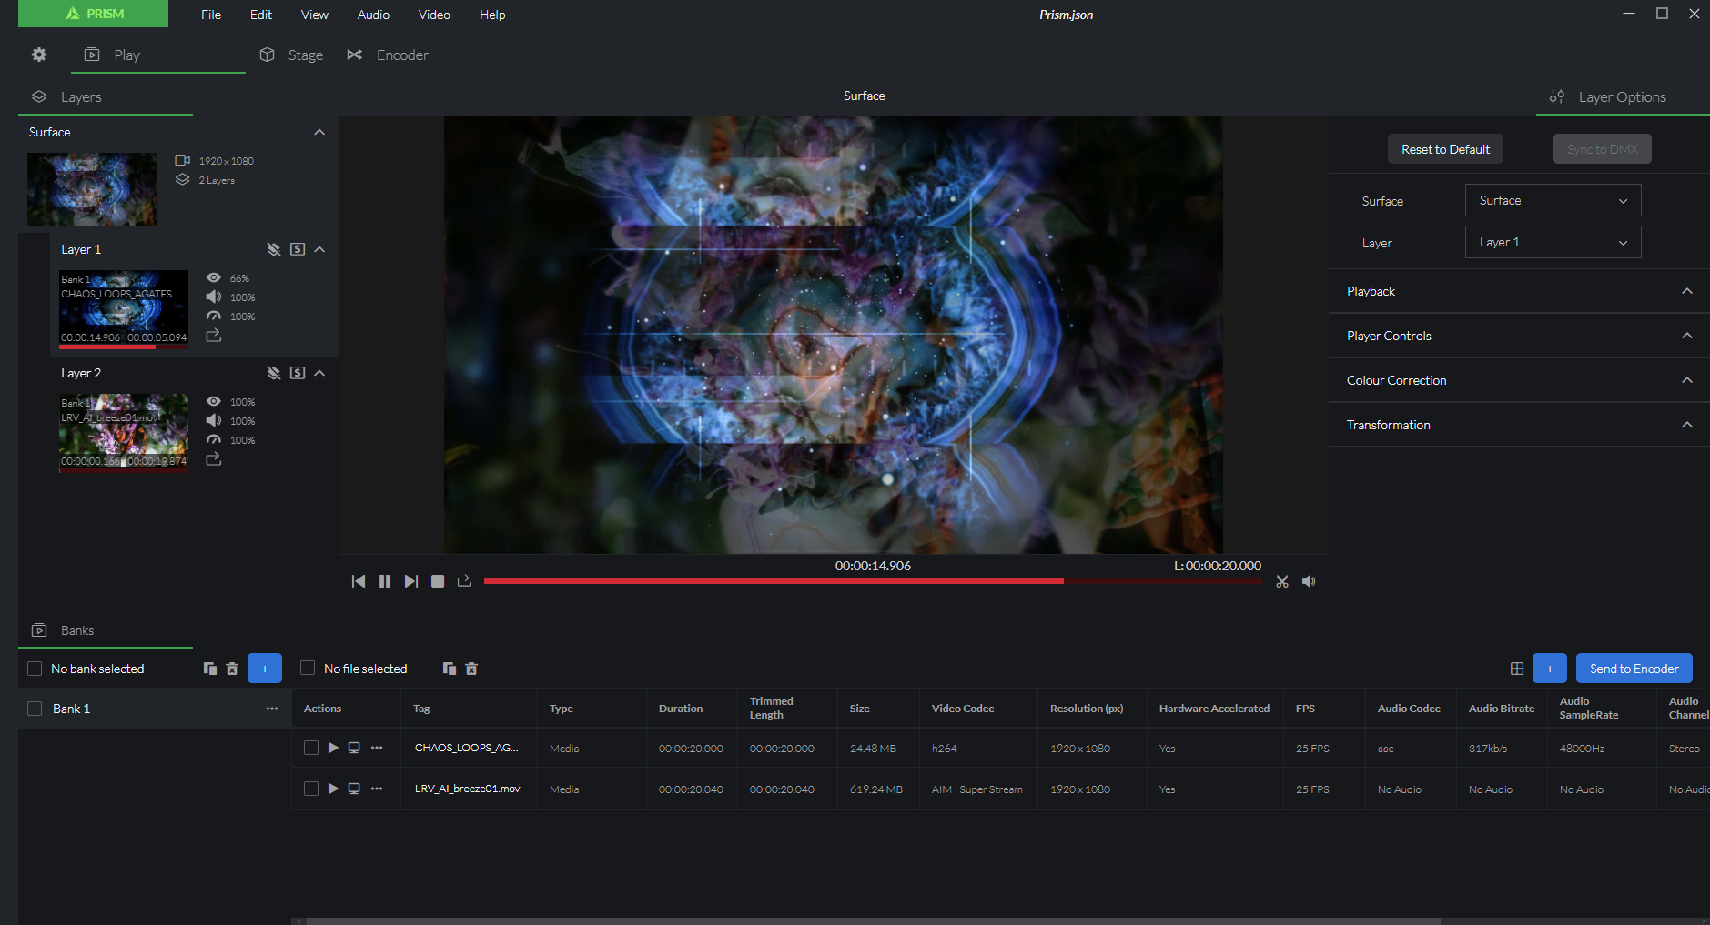Open the Surface dropdown in Layer Options
Image resolution: width=1710 pixels, height=925 pixels.
[x=1553, y=200]
